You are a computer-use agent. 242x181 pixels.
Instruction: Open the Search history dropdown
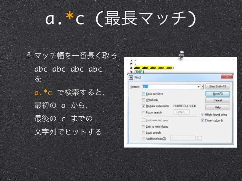[x=198, y=87]
